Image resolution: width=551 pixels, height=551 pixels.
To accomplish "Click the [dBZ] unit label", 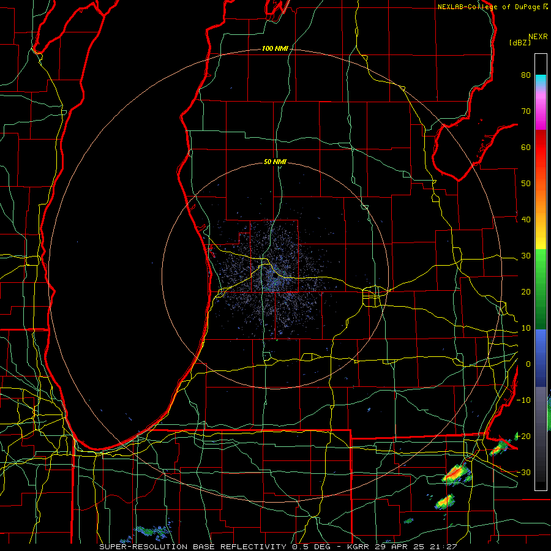I will click(520, 42).
